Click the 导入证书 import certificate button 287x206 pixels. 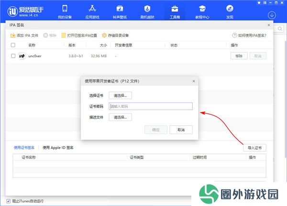tap(254, 148)
